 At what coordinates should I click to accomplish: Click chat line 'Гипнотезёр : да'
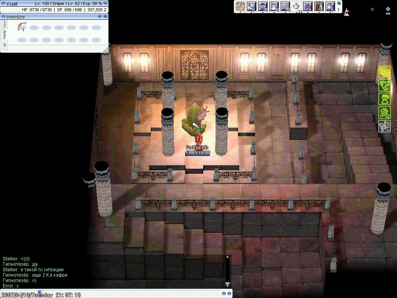click(x=20, y=264)
